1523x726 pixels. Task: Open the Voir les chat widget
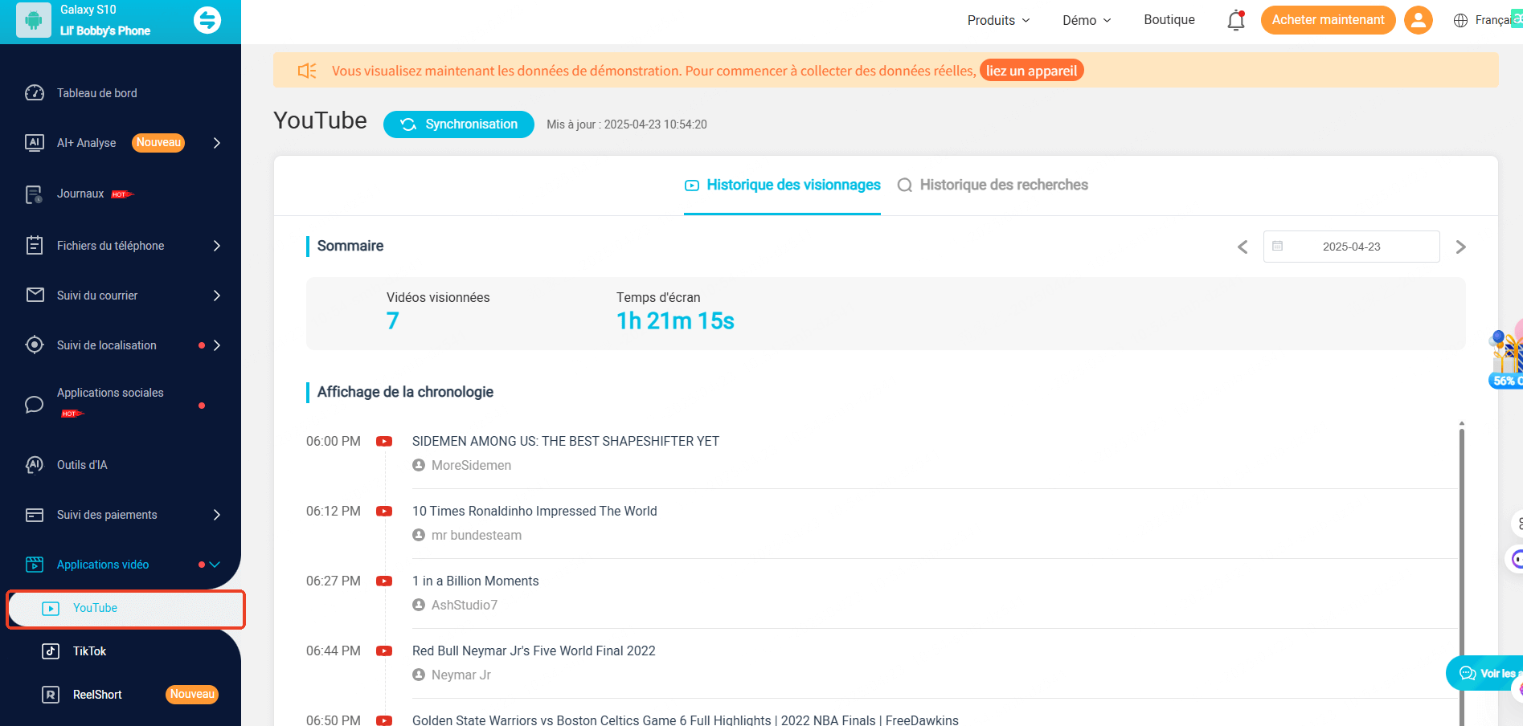(1486, 674)
